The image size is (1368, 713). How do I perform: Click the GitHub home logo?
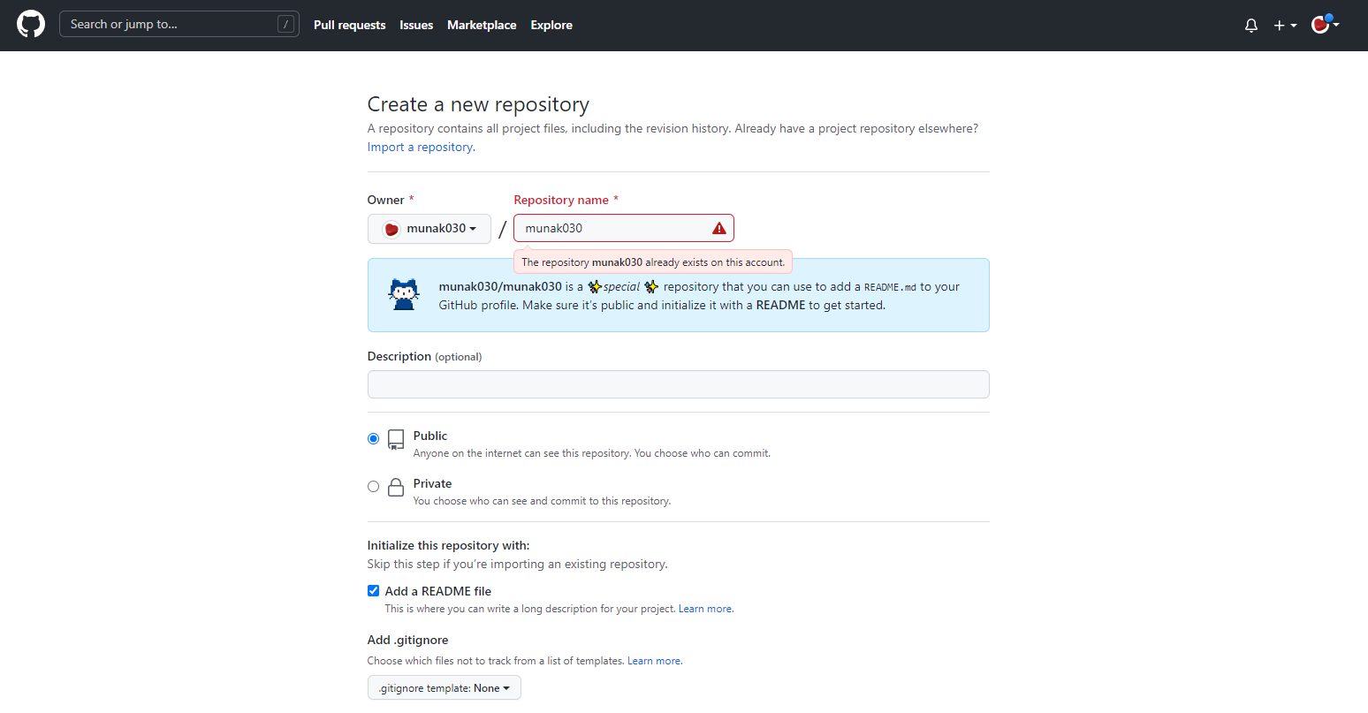click(x=30, y=24)
